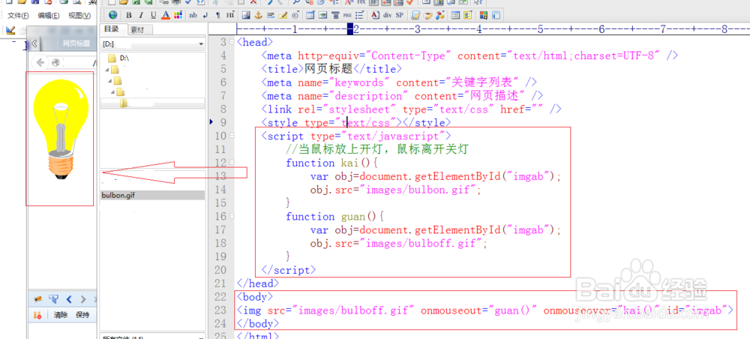Switch to 目录 directory tab

click(111, 28)
